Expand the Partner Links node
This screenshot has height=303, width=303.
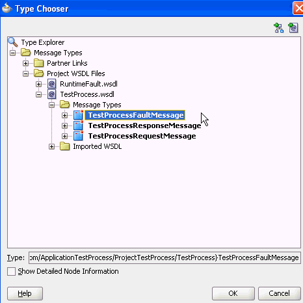pyautogui.click(x=26, y=63)
